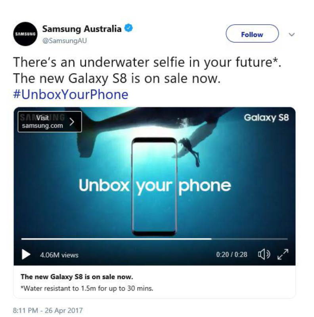
Task: Mute the video with speaker icon
Action: pyautogui.click(x=264, y=254)
